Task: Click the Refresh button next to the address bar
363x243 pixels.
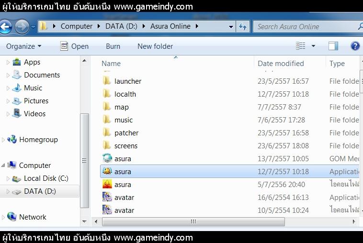Action: click(243, 27)
